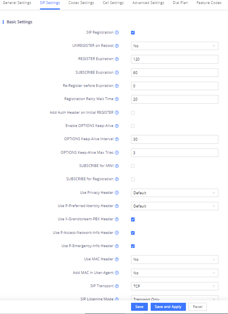Switch to the Codec Settings tab
The image size is (228, 314).
coord(81,3)
